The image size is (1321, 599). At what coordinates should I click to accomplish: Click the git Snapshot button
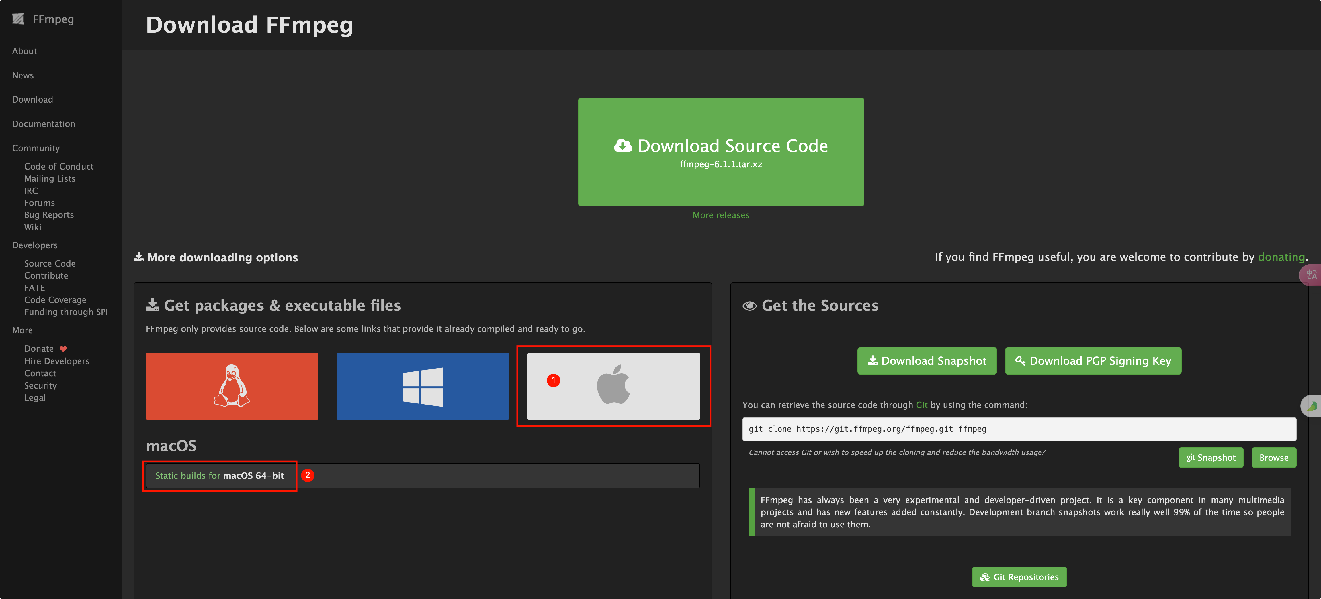pyautogui.click(x=1211, y=458)
